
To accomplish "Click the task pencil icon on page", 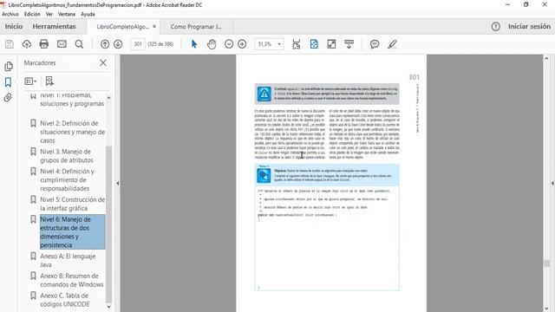I will (264, 175).
